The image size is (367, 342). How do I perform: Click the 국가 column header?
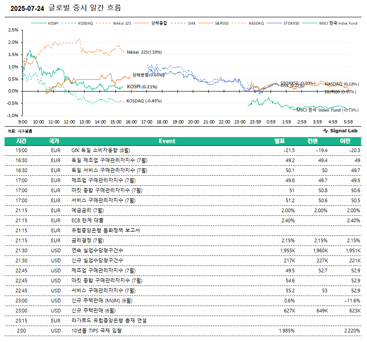(x=55, y=141)
